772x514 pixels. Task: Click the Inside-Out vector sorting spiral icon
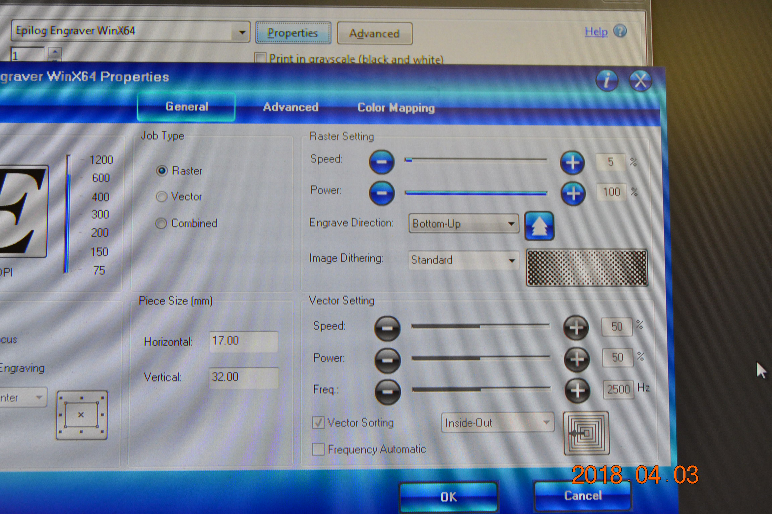586,433
